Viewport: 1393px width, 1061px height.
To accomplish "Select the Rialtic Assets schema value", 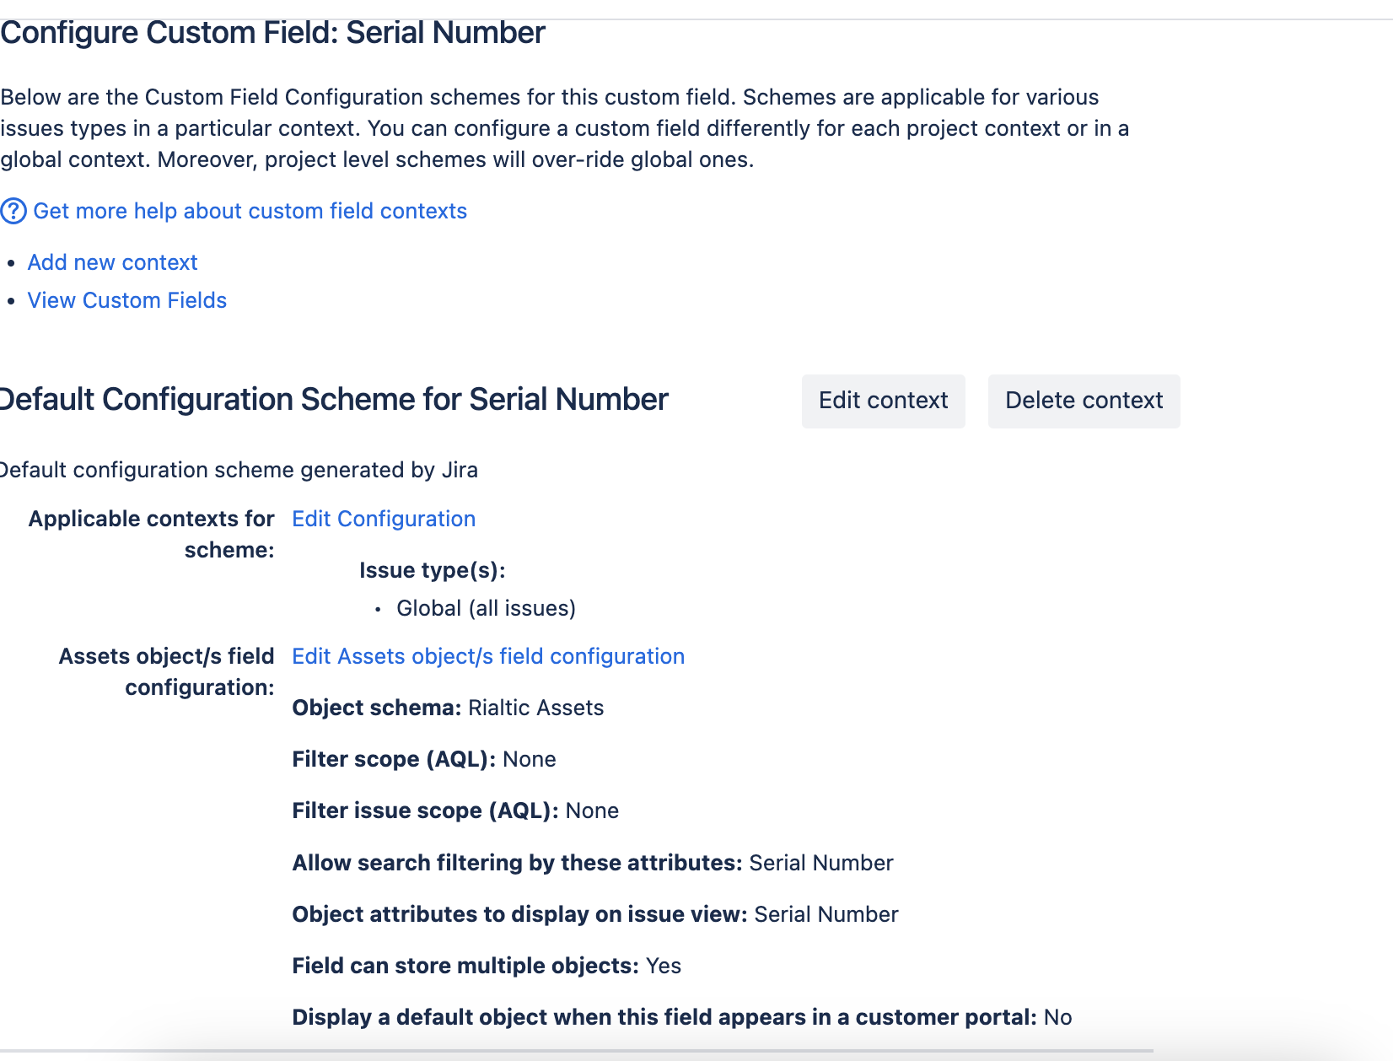I will [x=535, y=708].
